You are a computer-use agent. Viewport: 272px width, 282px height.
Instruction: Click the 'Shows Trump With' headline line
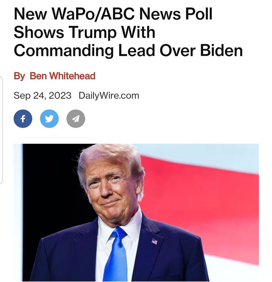pyautogui.click(x=84, y=32)
